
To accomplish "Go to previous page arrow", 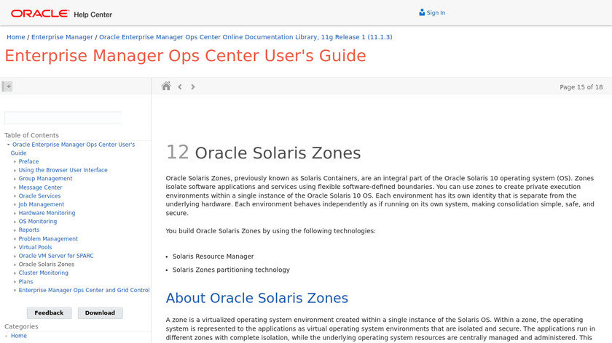I will pos(180,86).
